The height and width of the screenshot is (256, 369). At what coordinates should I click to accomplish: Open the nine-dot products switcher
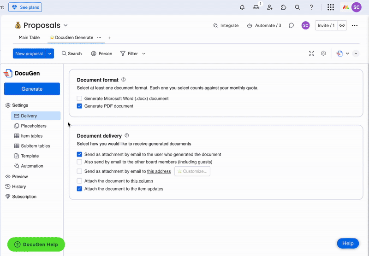tap(331, 7)
